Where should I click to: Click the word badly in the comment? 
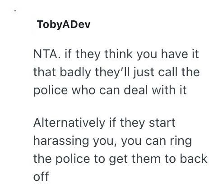pos(75,73)
